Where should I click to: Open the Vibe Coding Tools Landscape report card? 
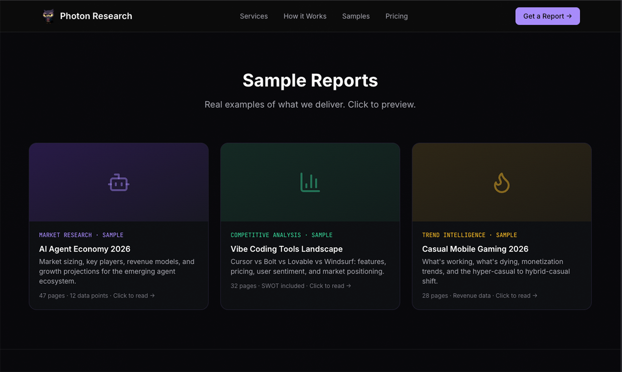[310, 225]
